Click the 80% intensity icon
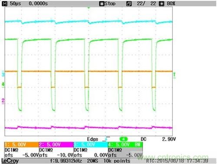Screen dimensions: 217x164 pos(161,4)
